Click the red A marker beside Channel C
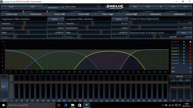 click(190, 48)
